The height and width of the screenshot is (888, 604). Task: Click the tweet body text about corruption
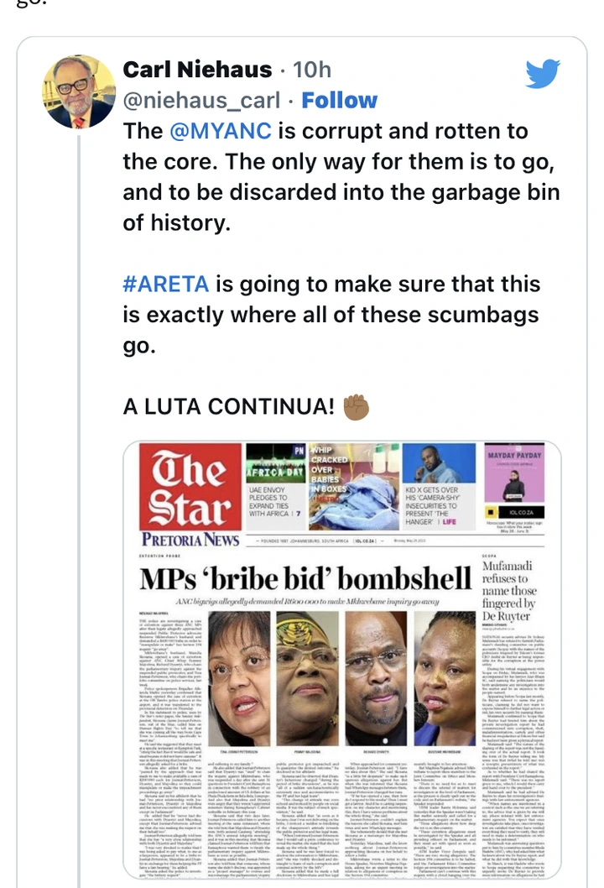341,177
